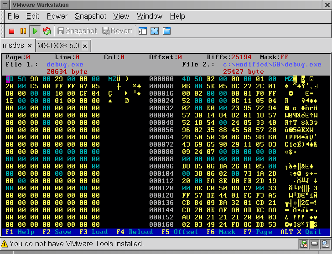Click the F4-Reload label
Image resolution: width=332 pixels, height=254 pixels.
[135, 232]
